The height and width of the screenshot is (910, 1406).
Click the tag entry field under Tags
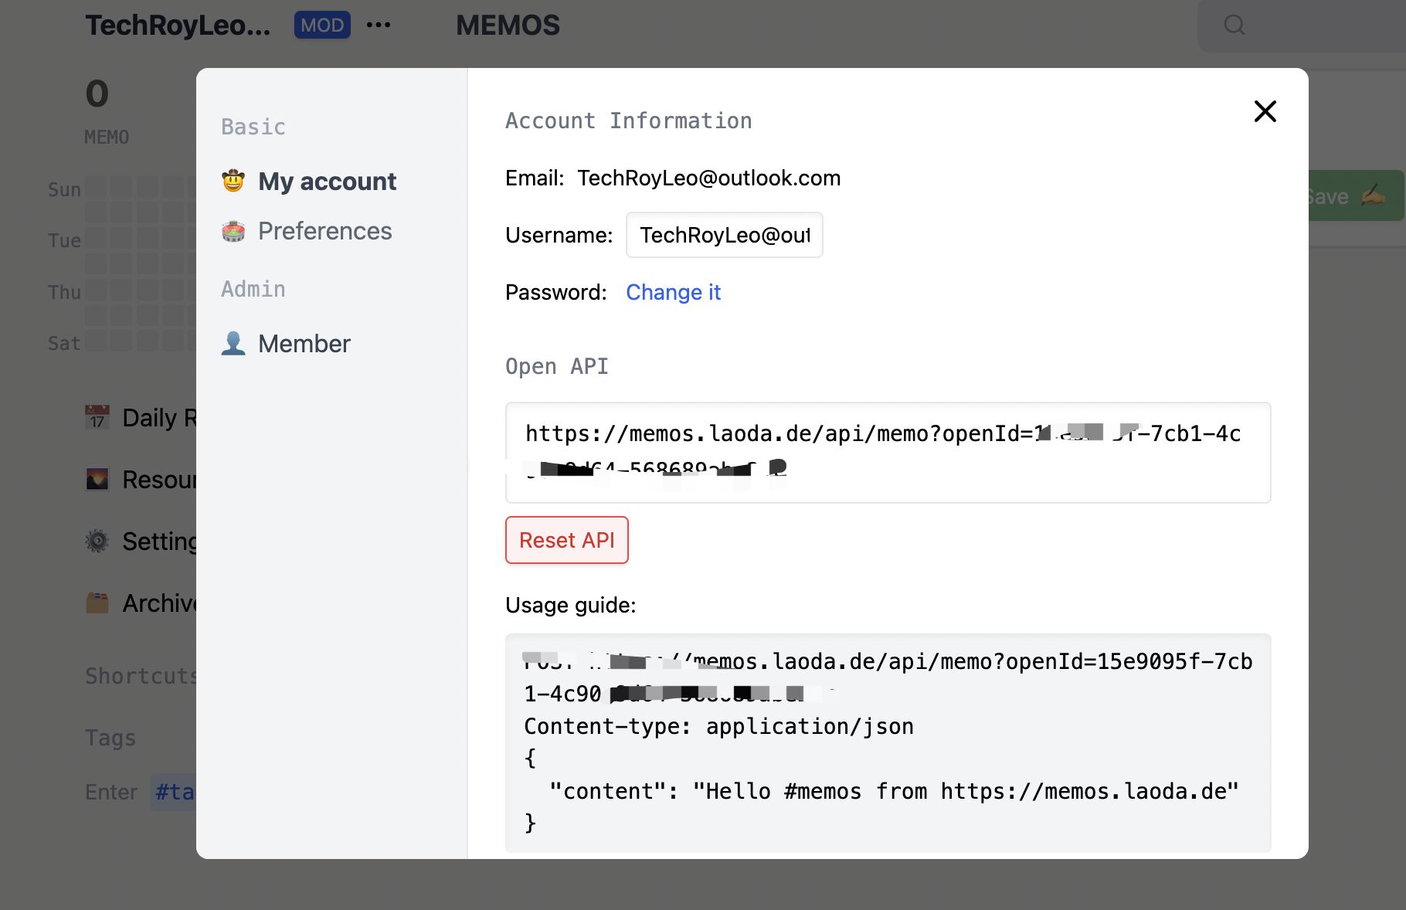[x=176, y=792]
